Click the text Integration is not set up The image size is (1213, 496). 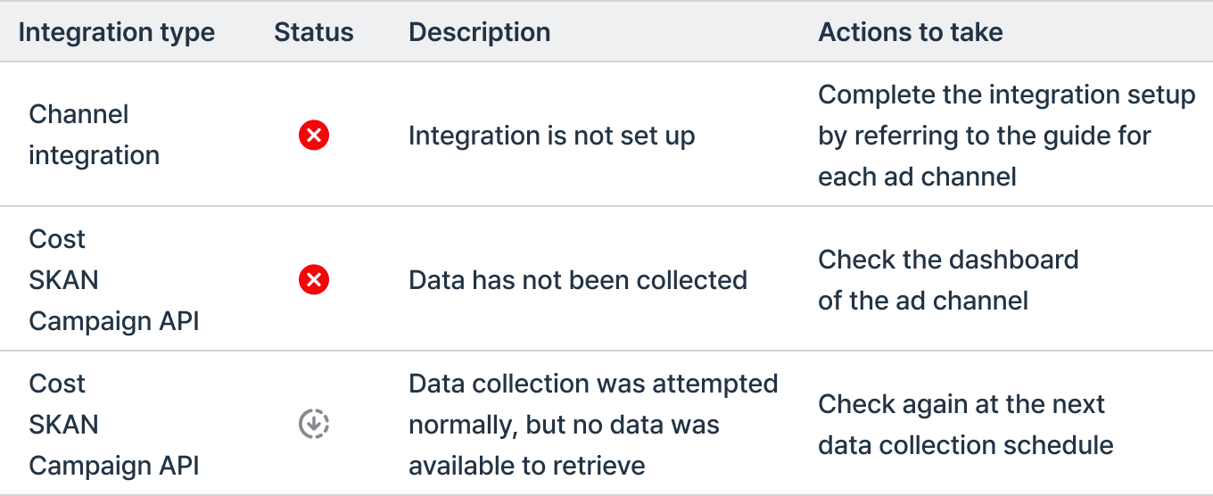[551, 136]
